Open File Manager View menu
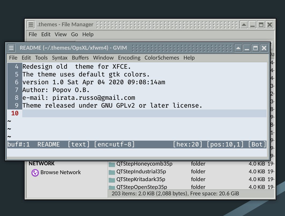The height and width of the screenshot is (216, 285). 61,34
